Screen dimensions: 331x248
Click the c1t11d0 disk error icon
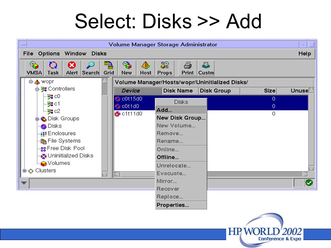[117, 114]
